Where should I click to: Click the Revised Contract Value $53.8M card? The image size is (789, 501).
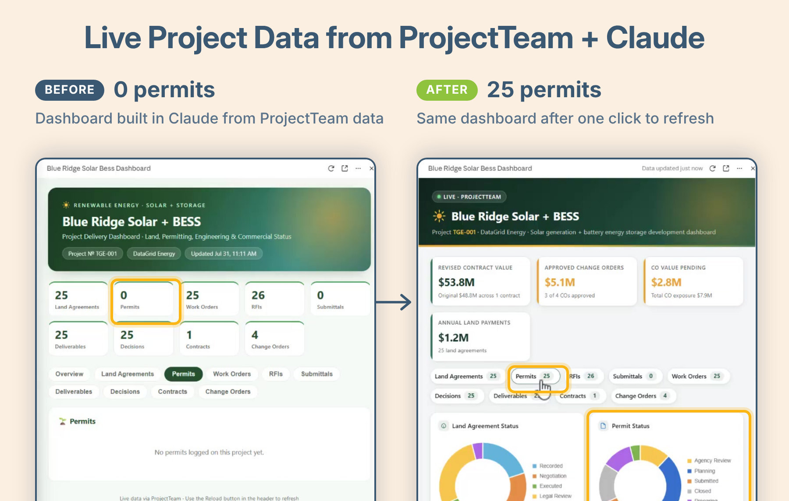pos(481,281)
